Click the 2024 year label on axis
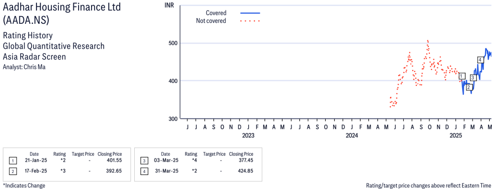 pos(352,136)
